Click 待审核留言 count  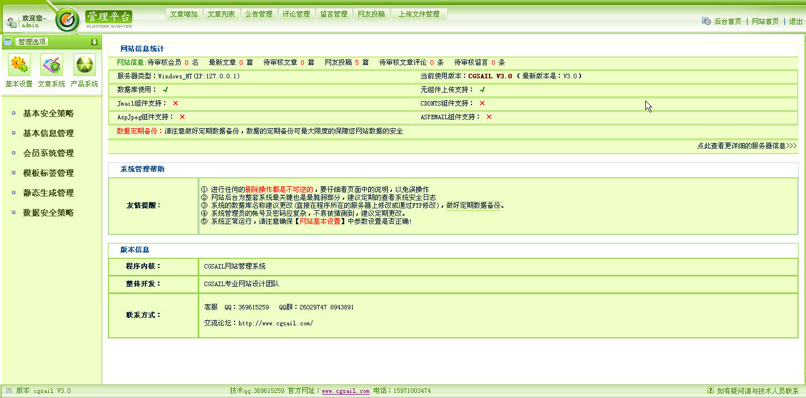[x=493, y=62]
